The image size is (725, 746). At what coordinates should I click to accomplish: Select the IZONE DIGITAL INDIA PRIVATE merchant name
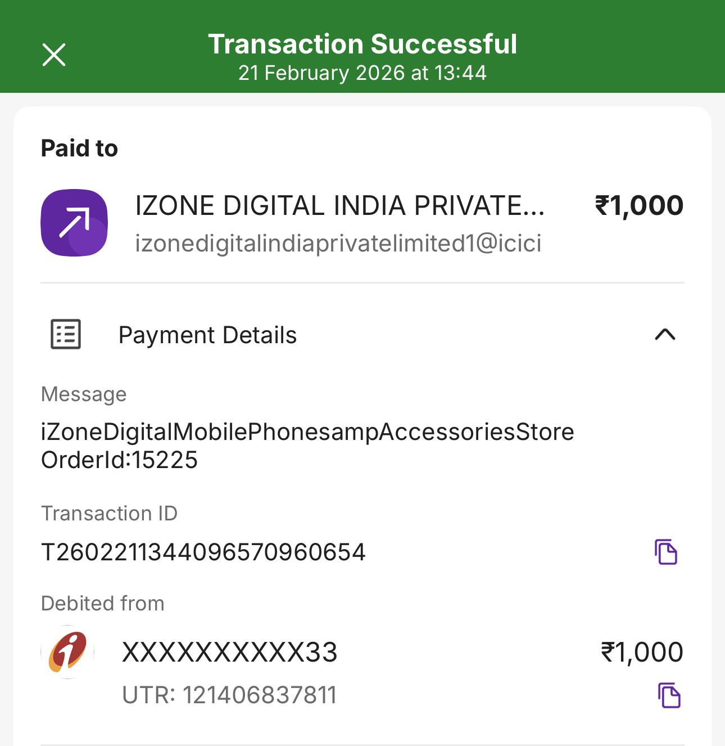(339, 206)
